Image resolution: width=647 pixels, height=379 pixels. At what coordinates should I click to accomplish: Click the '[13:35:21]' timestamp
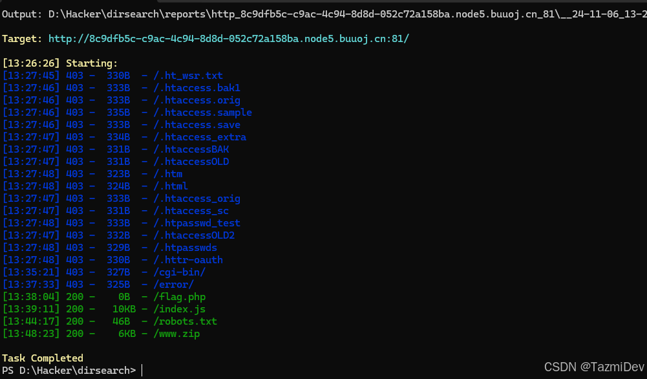click(x=31, y=272)
